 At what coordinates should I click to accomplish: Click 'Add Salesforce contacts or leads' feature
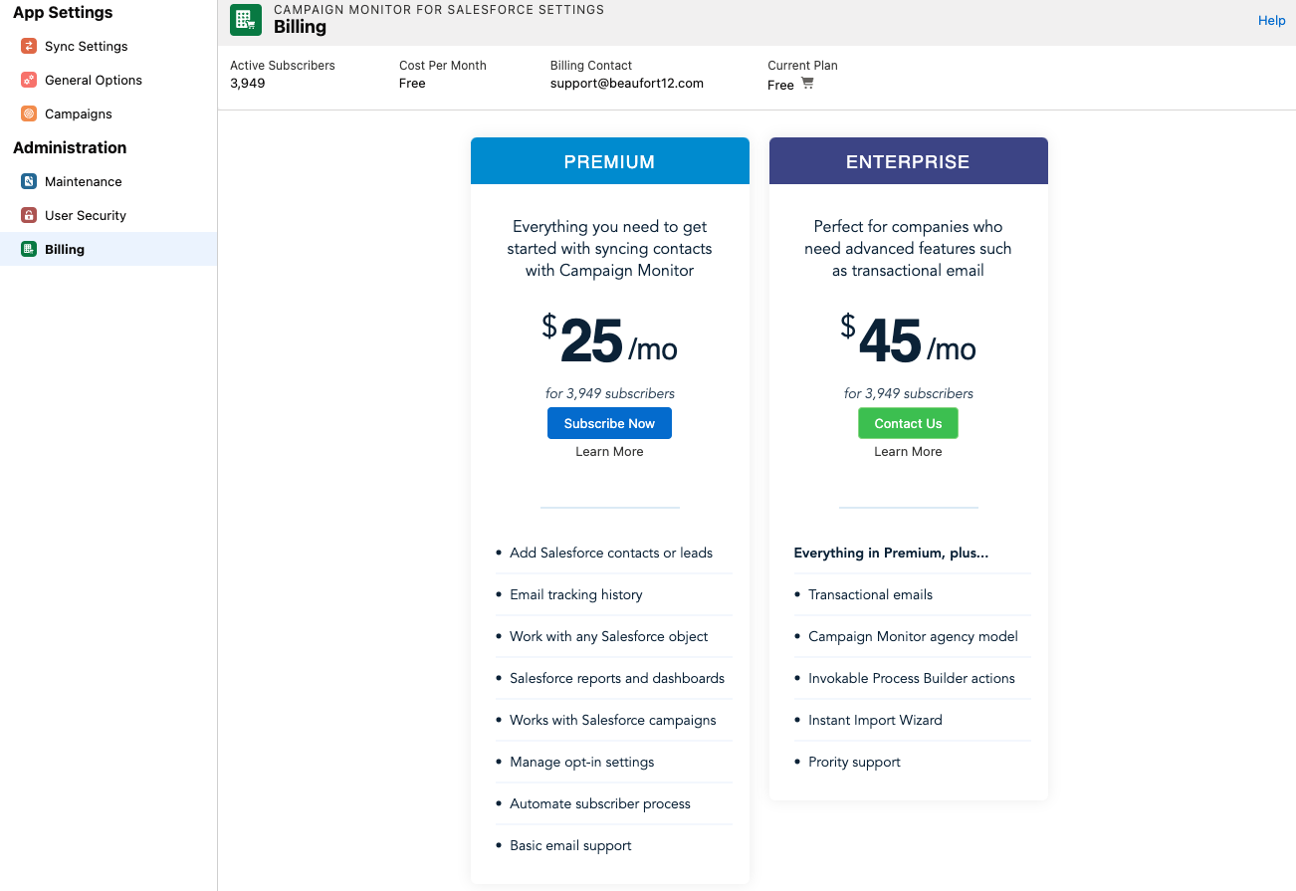(x=611, y=553)
